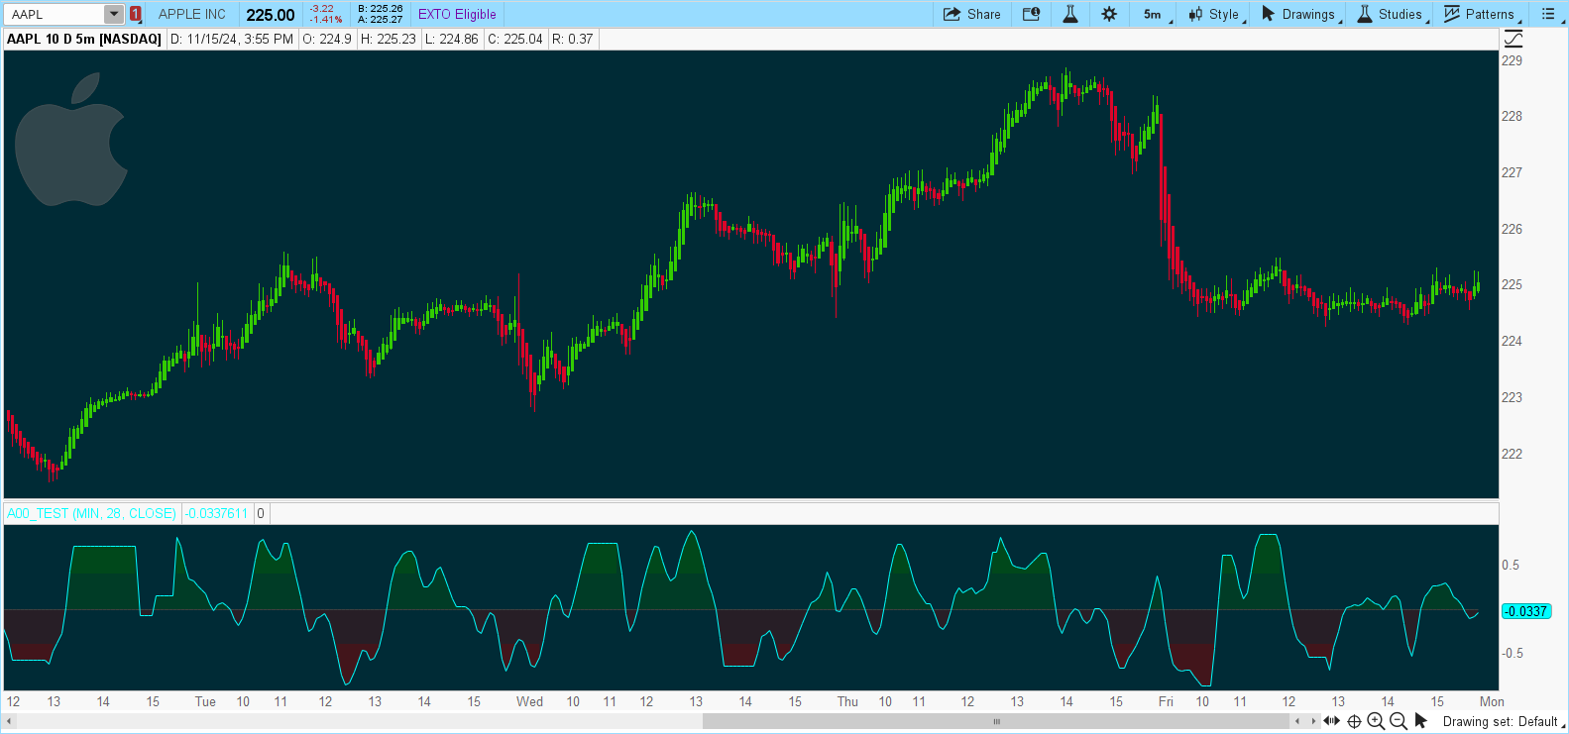
Task: Open the Studies menu
Action: click(x=1392, y=14)
